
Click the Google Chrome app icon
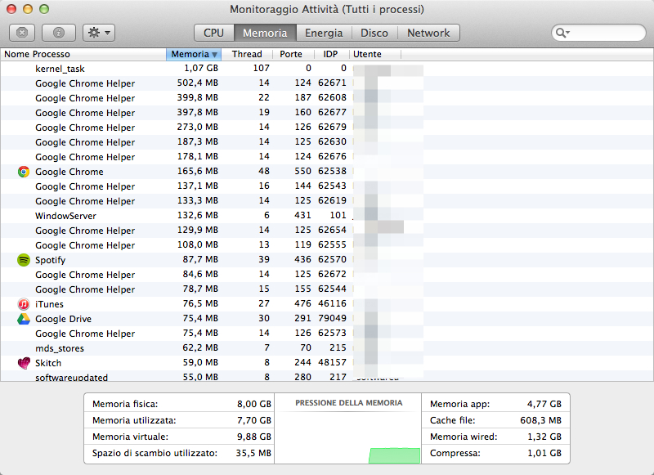click(x=24, y=172)
